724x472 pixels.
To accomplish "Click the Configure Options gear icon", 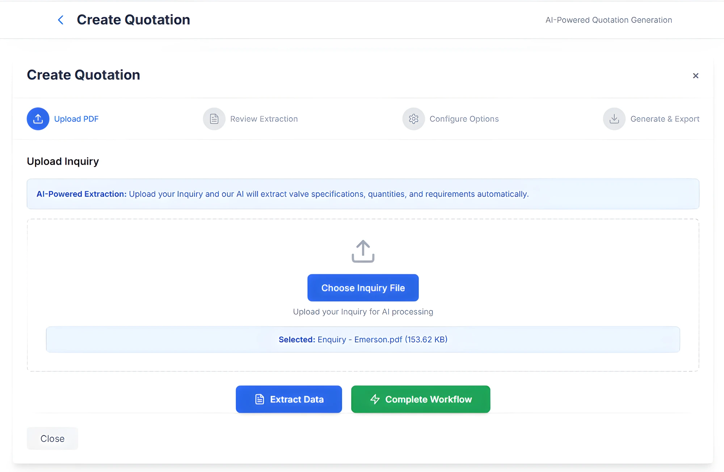I will point(413,119).
